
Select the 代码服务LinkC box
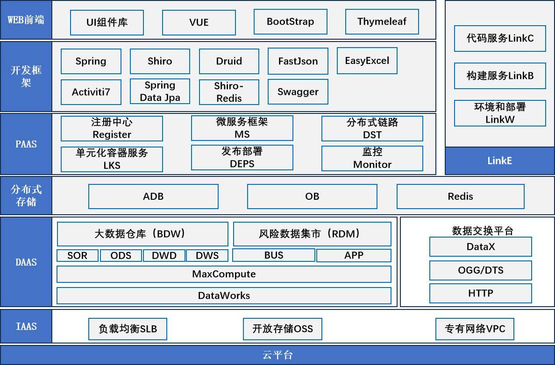pyautogui.click(x=500, y=38)
